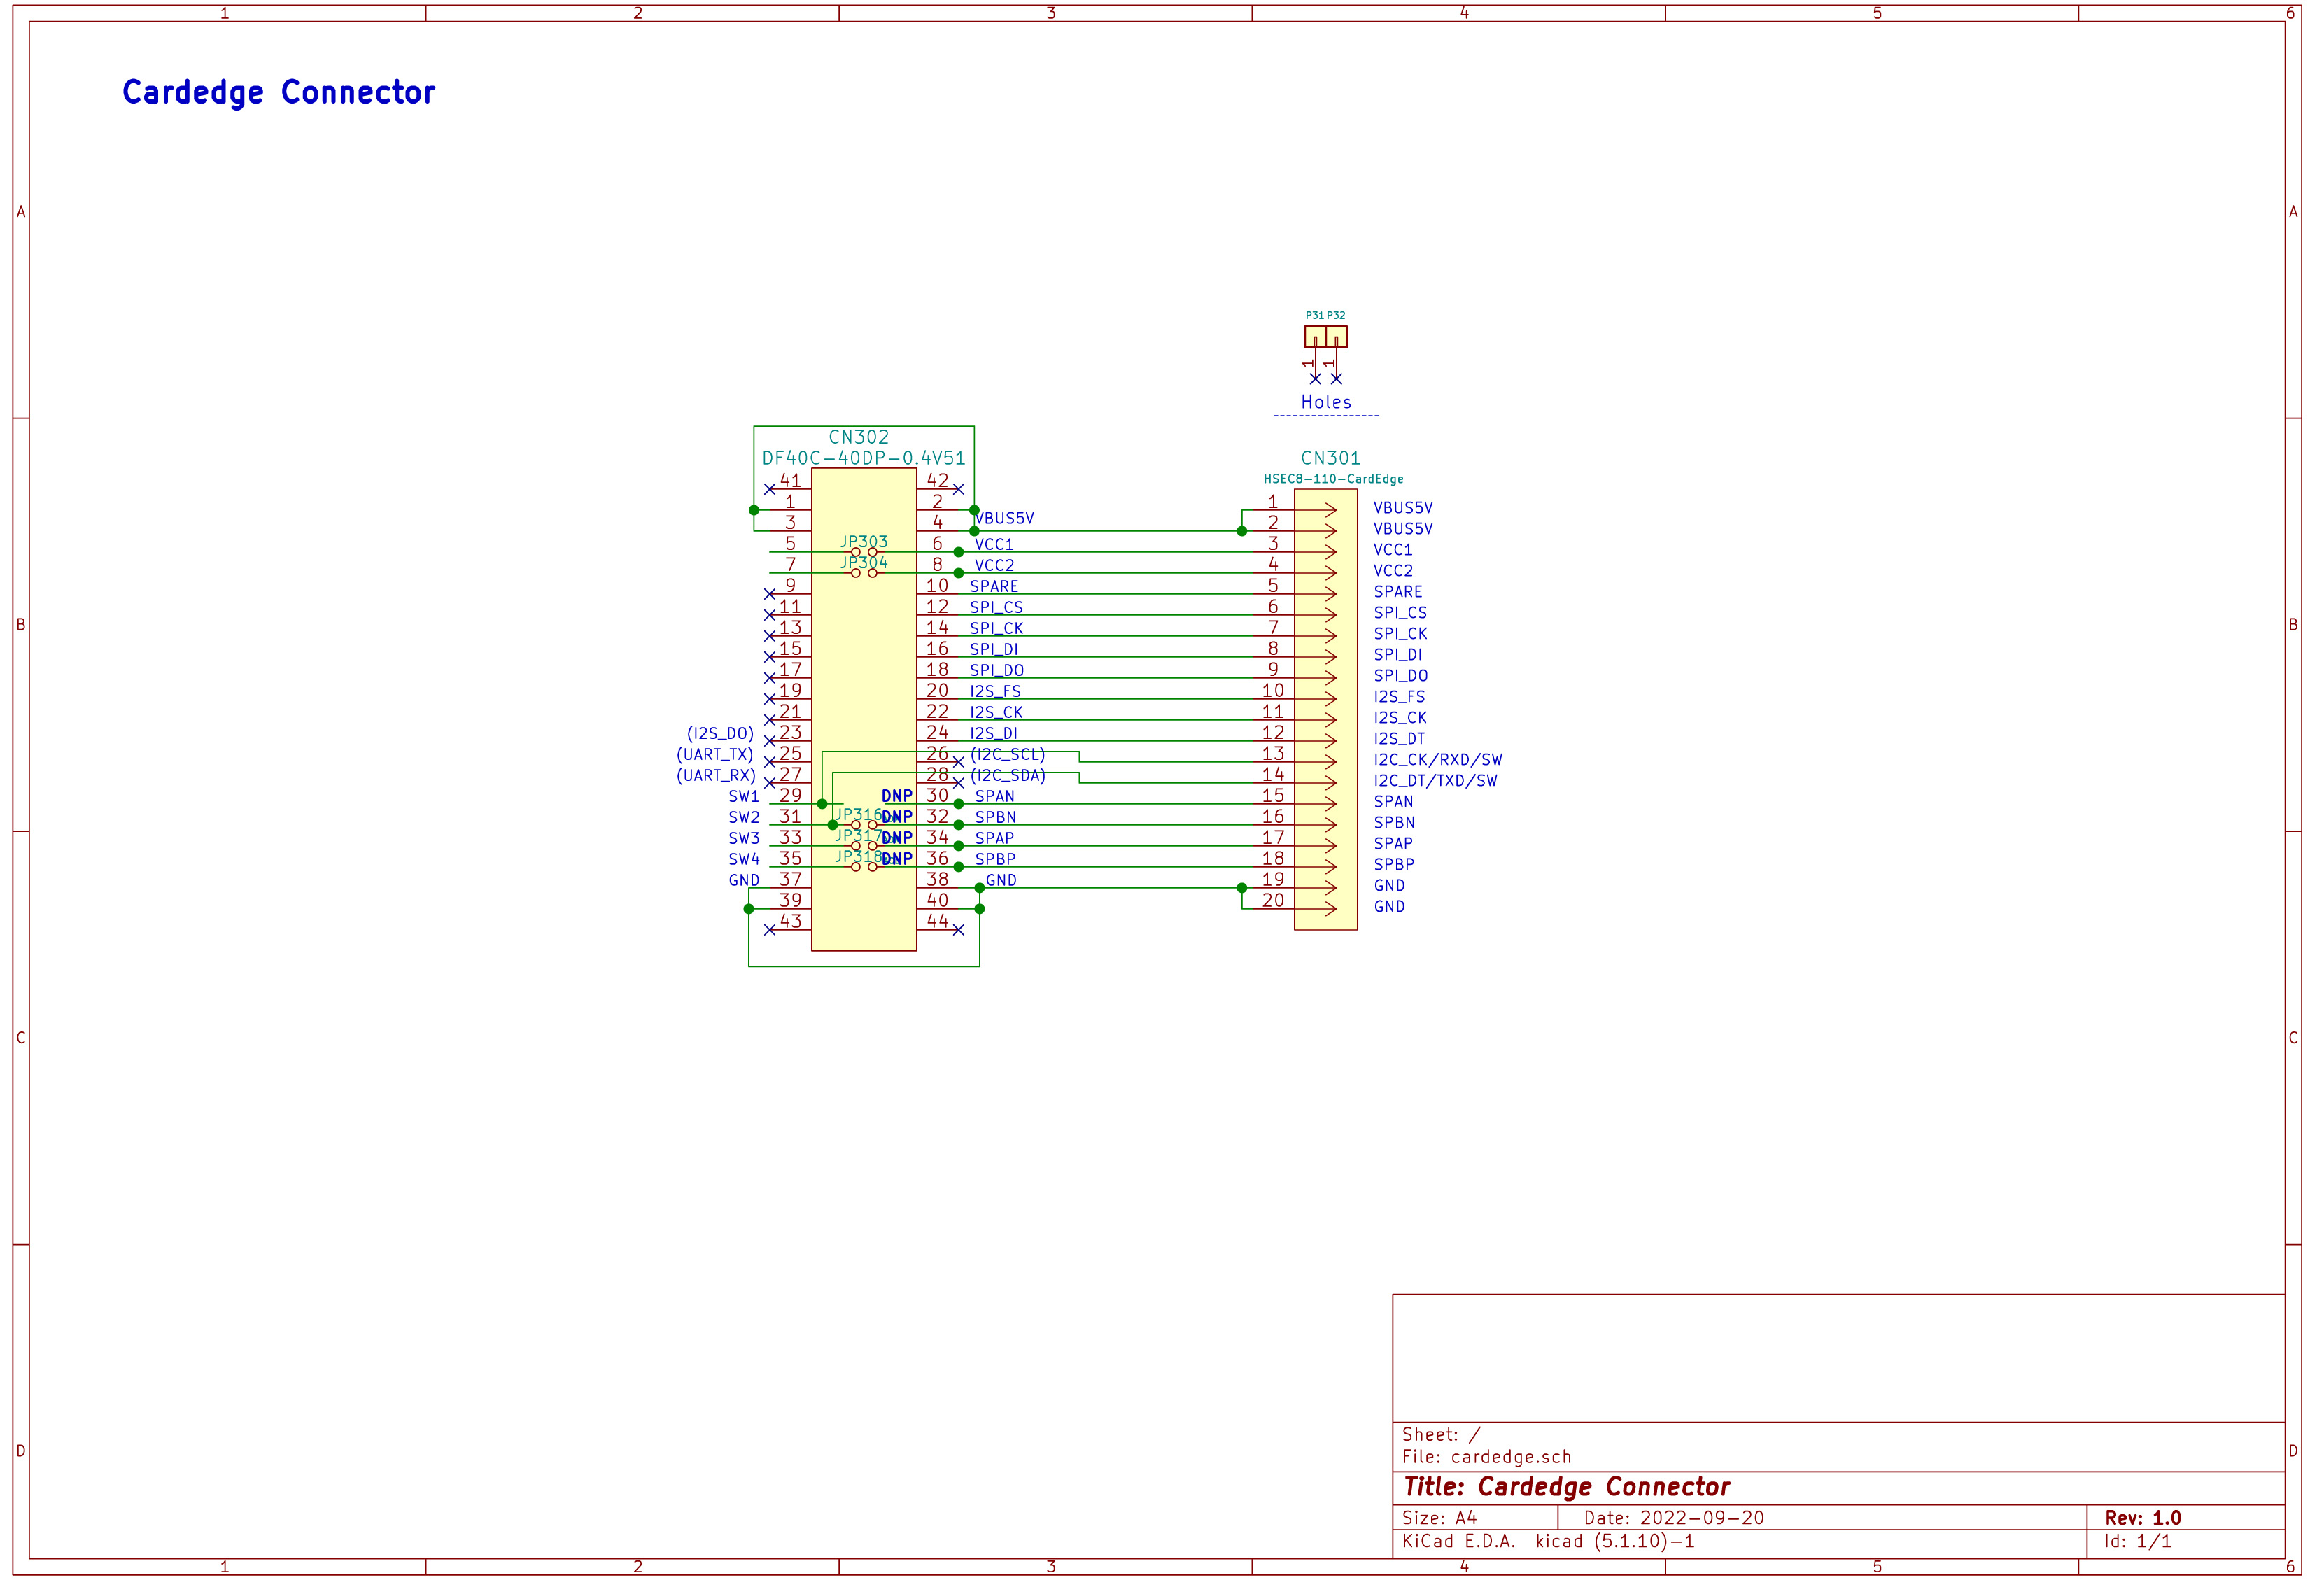Click the SW1 net label
This screenshot has width=2324, height=1580.
tap(743, 797)
